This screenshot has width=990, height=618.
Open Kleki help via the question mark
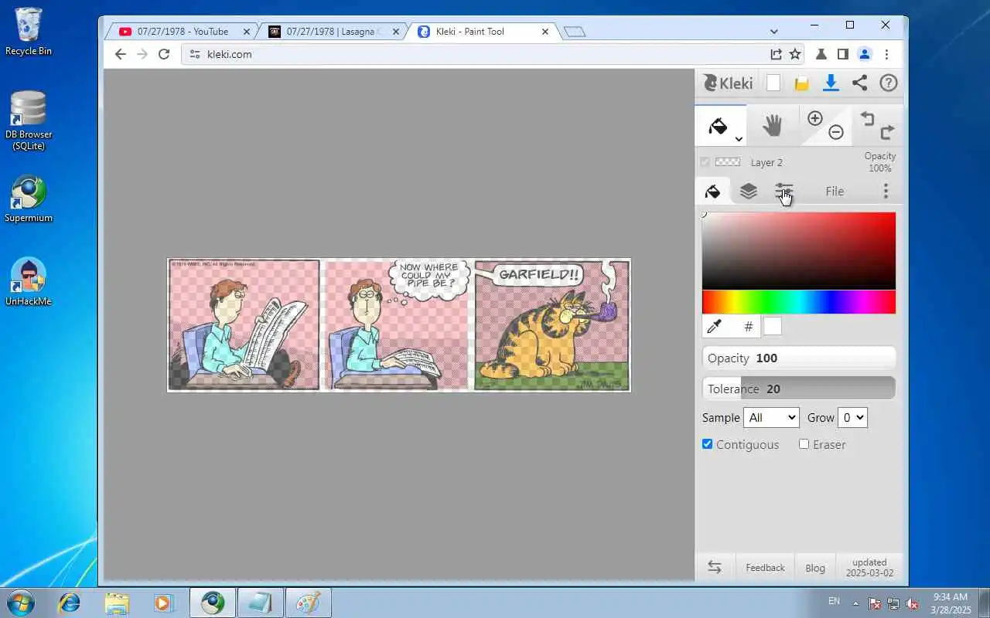pos(889,83)
